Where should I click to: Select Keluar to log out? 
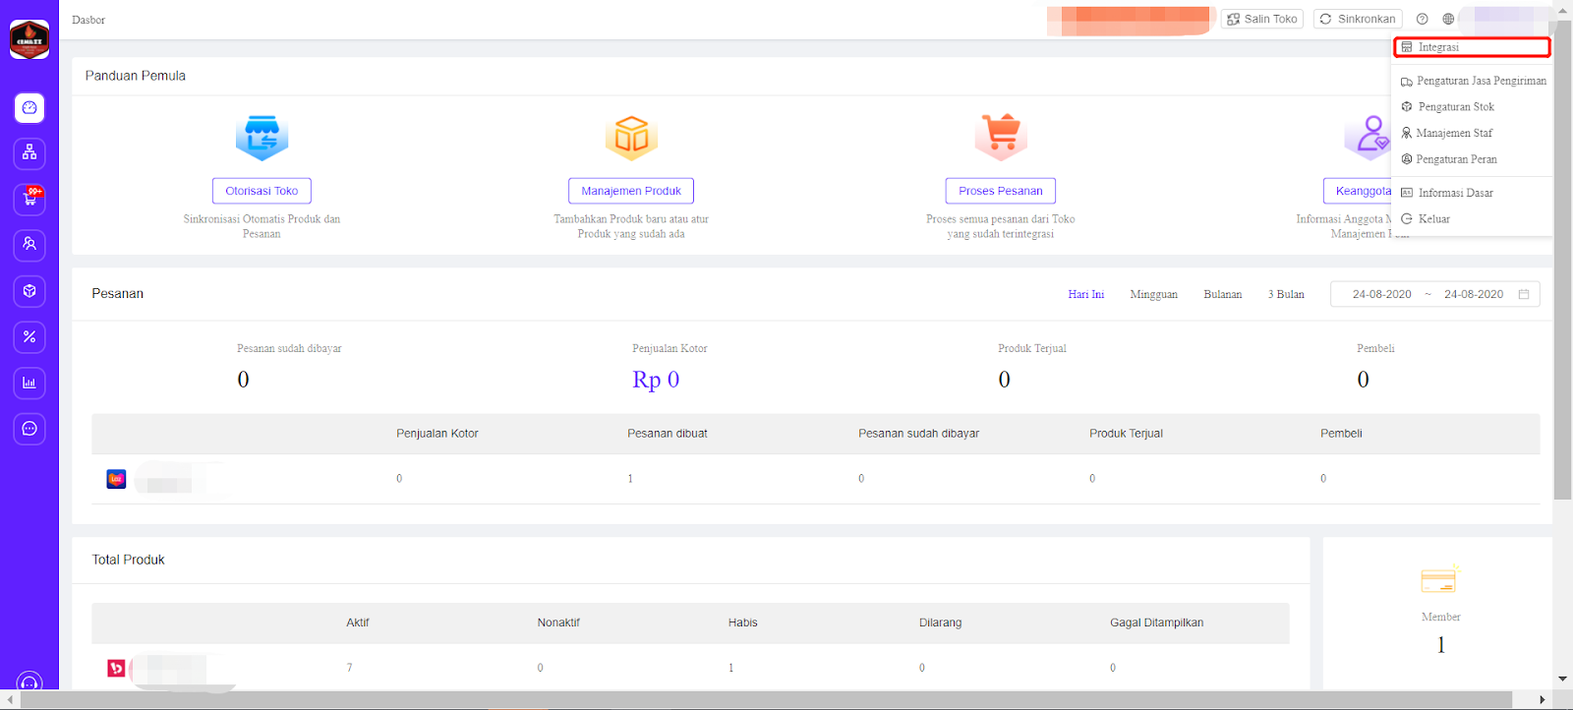pyautogui.click(x=1433, y=219)
